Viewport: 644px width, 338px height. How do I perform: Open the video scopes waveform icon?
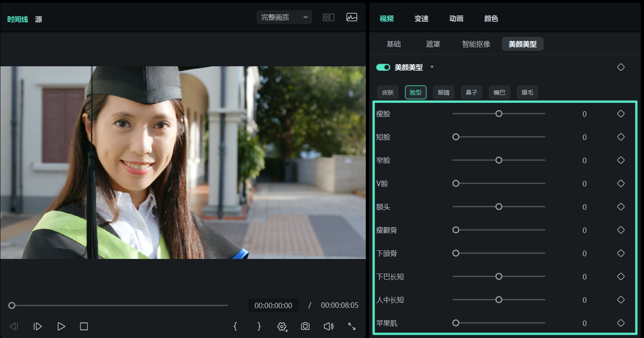pyautogui.click(x=351, y=17)
